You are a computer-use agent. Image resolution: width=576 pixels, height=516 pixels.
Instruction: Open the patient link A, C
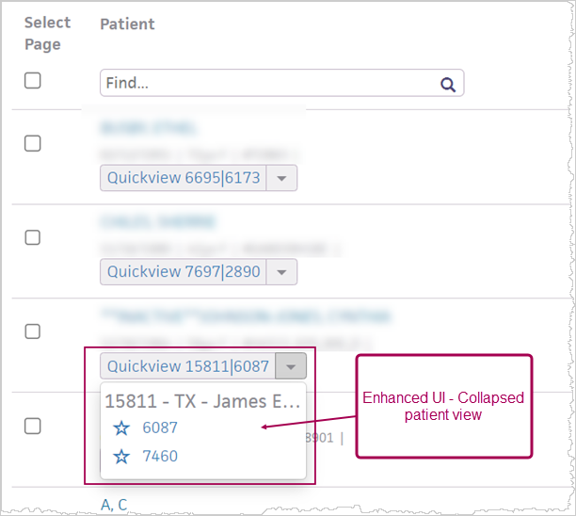click(114, 505)
